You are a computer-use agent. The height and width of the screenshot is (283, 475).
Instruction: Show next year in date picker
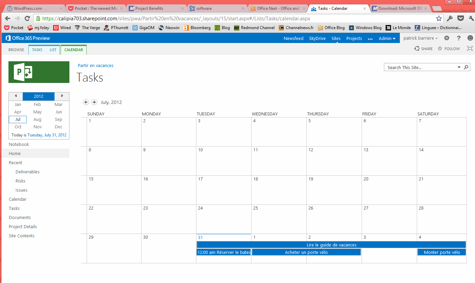point(62,96)
